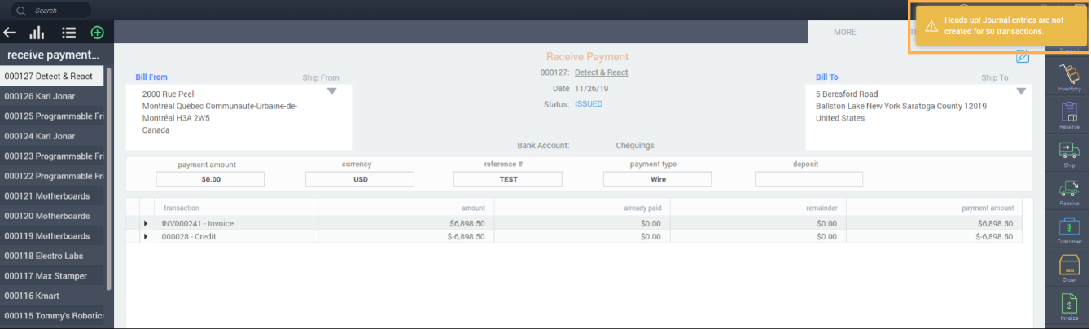Open the Detect & React customer link
This screenshot has height=329, width=1091.
pos(601,72)
